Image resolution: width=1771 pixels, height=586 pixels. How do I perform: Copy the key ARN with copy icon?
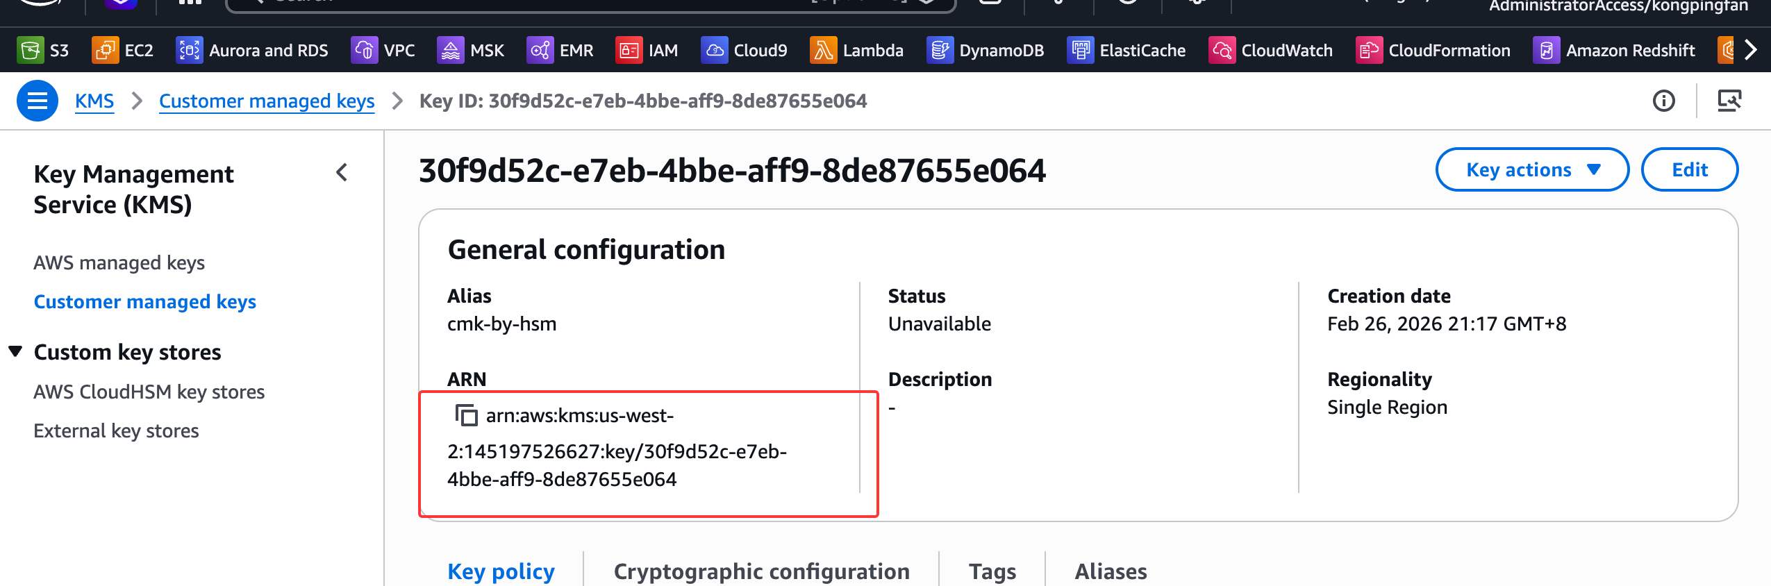point(466,415)
